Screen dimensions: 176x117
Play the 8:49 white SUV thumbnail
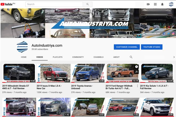coord(157,107)
